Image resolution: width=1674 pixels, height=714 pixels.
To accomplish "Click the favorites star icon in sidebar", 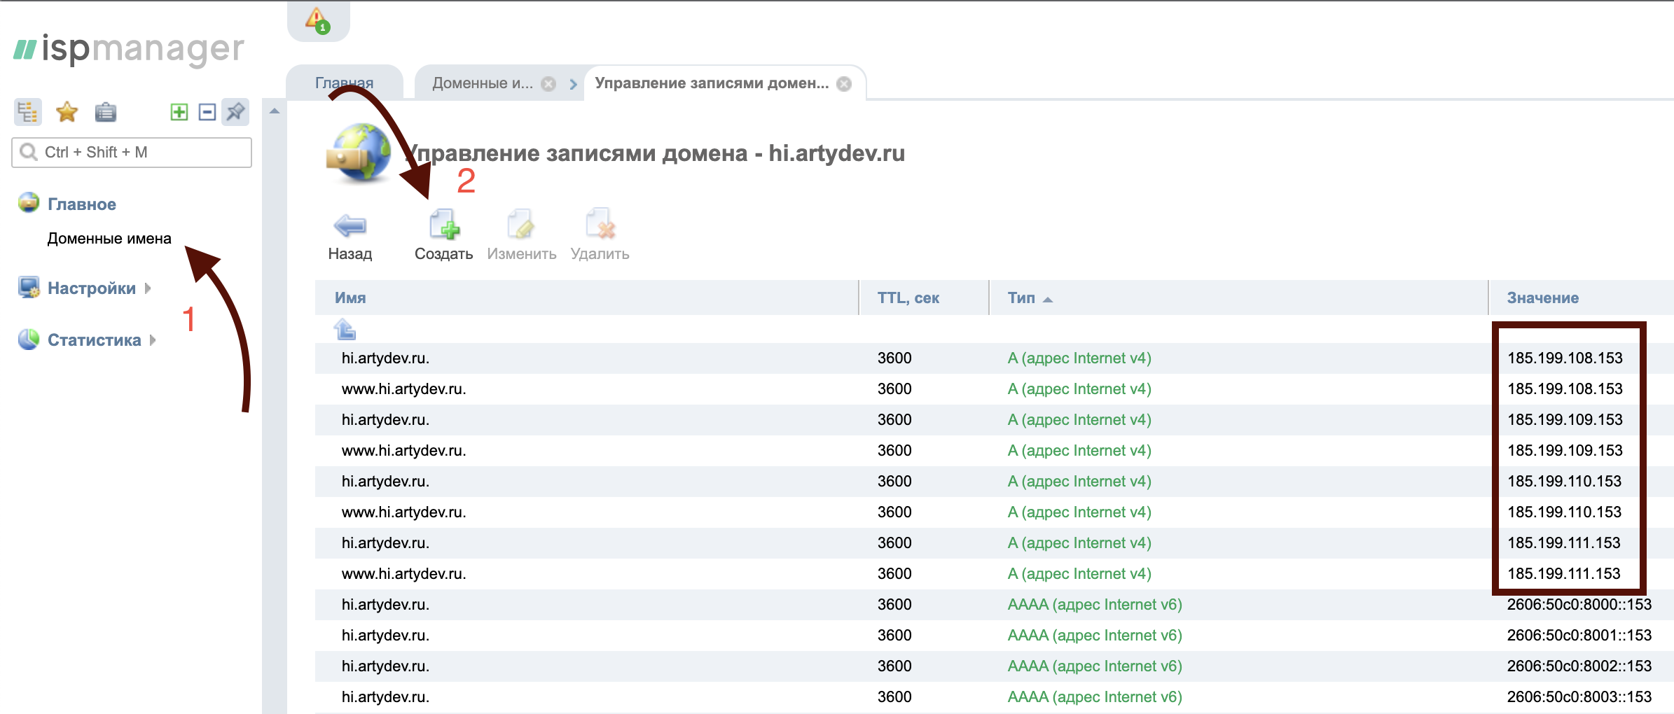I will (67, 112).
